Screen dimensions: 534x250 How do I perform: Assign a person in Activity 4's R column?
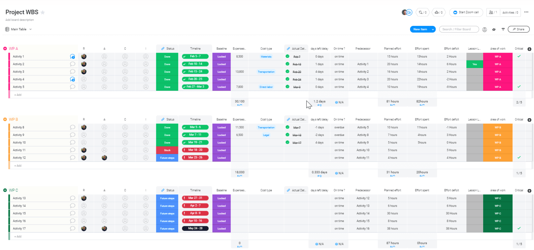click(x=84, y=79)
